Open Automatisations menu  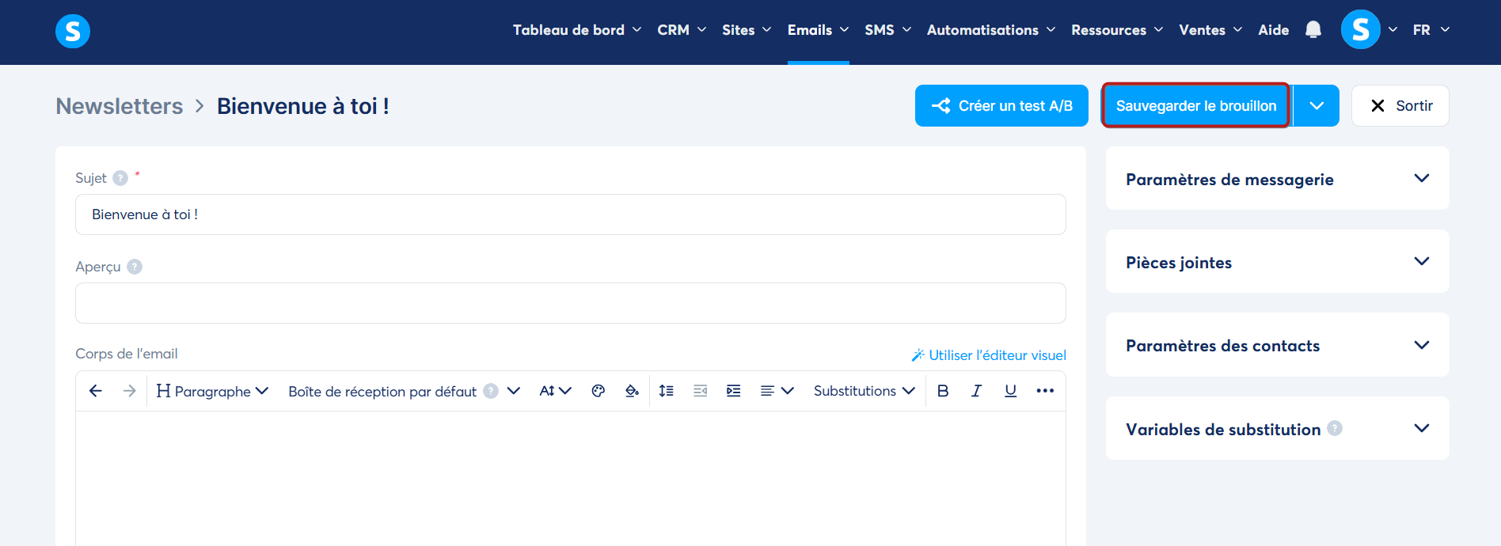click(991, 30)
